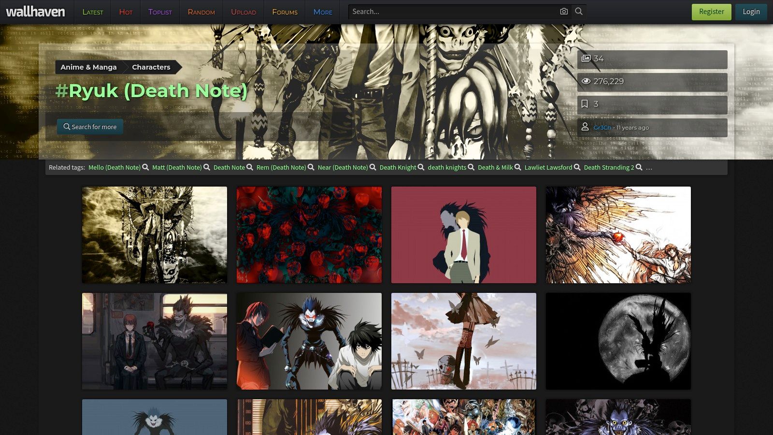Open the Gr3Ch user profile link
Image resolution: width=773 pixels, height=435 pixels.
[602, 128]
